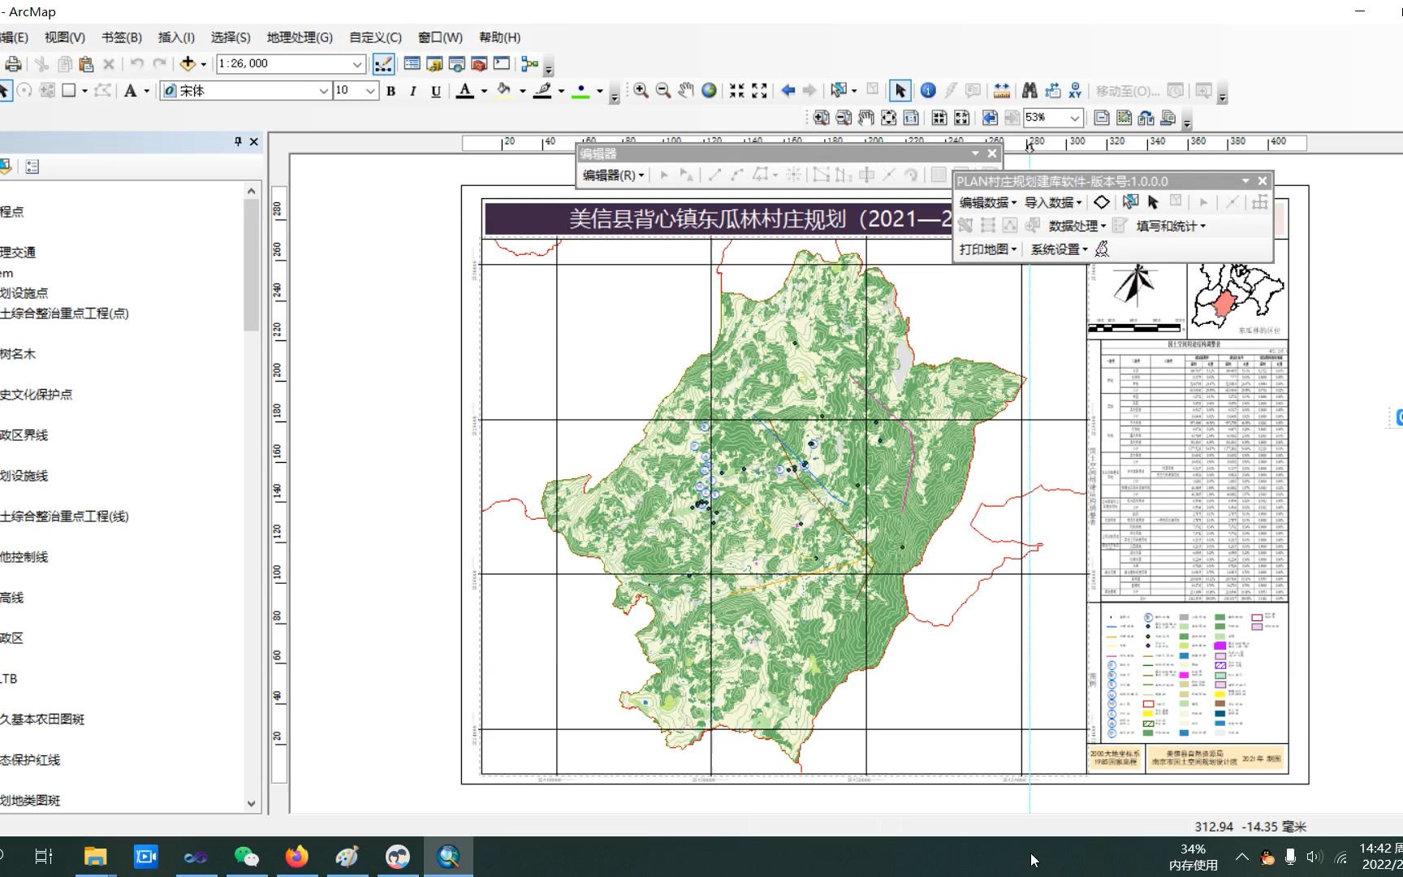Open the ModelBuilder icon
Screen dimensions: 1403x877
tap(529, 63)
